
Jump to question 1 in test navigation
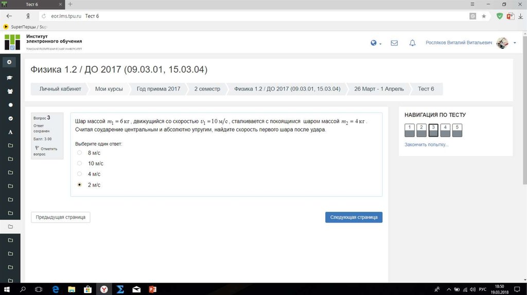pos(409,130)
